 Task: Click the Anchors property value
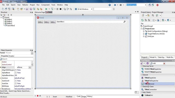[x=23, y=78]
